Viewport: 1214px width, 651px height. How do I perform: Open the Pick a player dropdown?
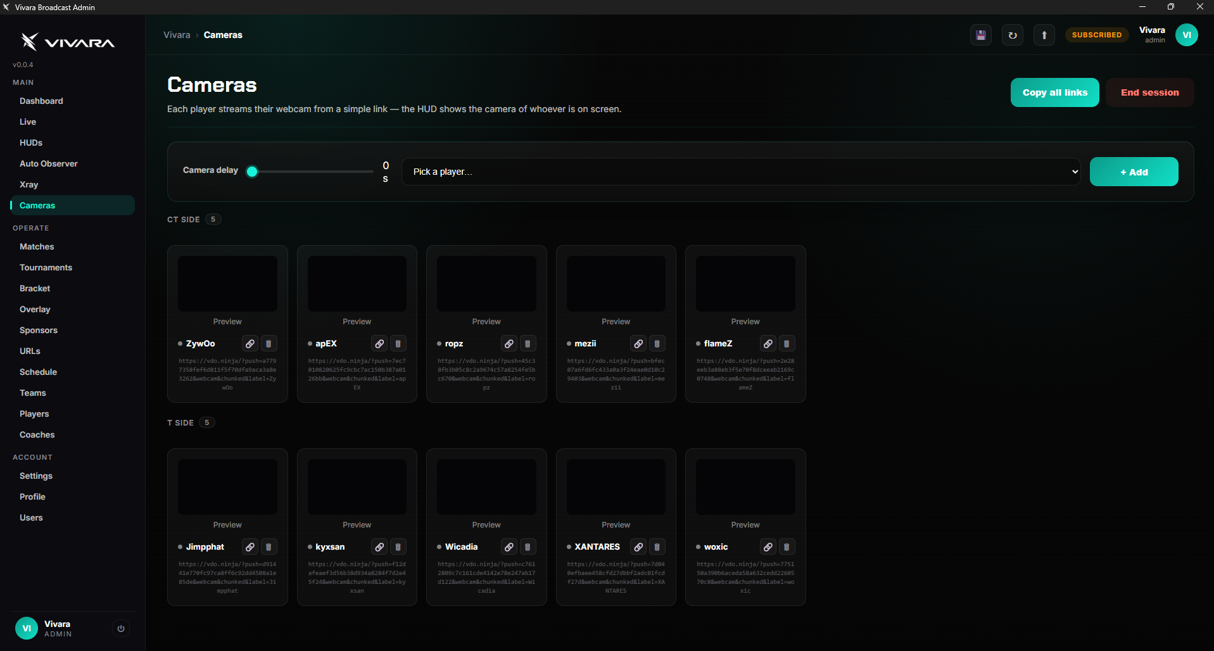pyautogui.click(x=741, y=172)
